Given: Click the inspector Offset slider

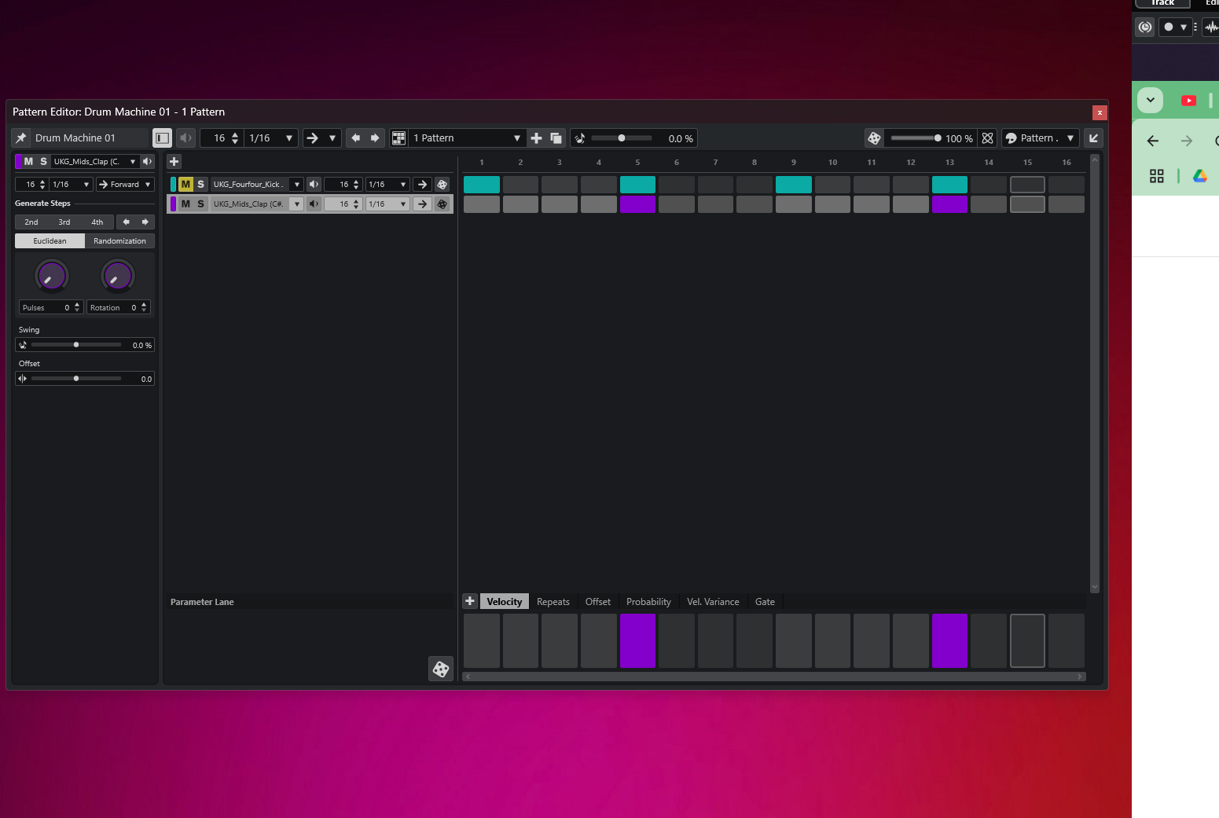Looking at the screenshot, I should point(76,379).
